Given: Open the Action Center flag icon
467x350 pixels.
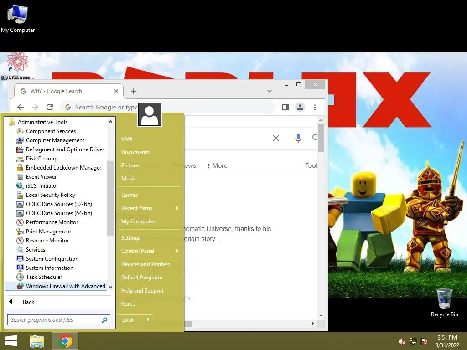Looking at the screenshot, I should (x=424, y=341).
